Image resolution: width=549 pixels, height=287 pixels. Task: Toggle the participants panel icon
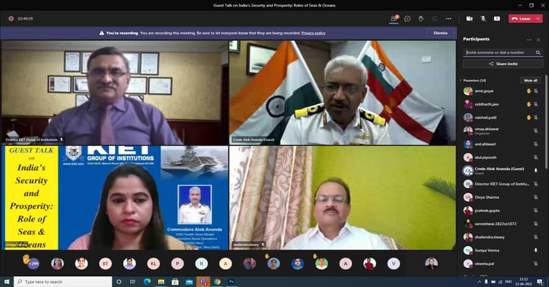(394, 18)
